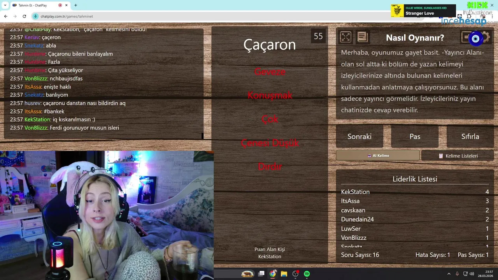The width and height of the screenshot is (498, 280).
Task: Open the network icon in system tray
Action: 465,274
